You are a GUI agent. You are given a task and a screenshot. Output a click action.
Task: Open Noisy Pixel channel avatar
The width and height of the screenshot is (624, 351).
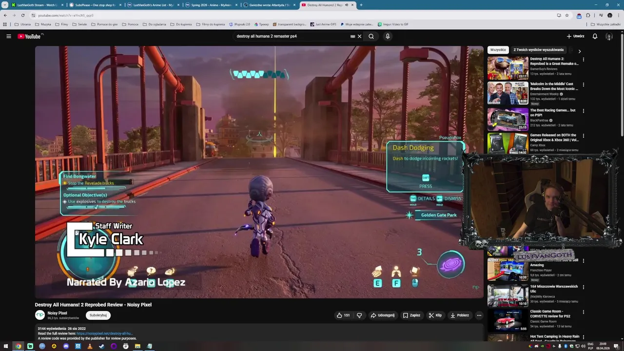[40, 315]
